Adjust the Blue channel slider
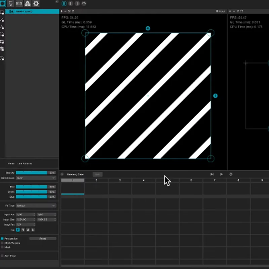This screenshot has height=269, width=269. (31, 197)
